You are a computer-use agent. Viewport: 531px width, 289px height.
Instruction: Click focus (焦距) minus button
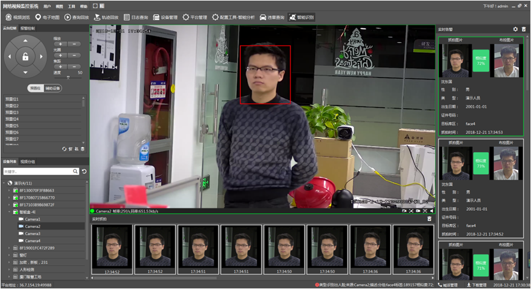(74, 67)
